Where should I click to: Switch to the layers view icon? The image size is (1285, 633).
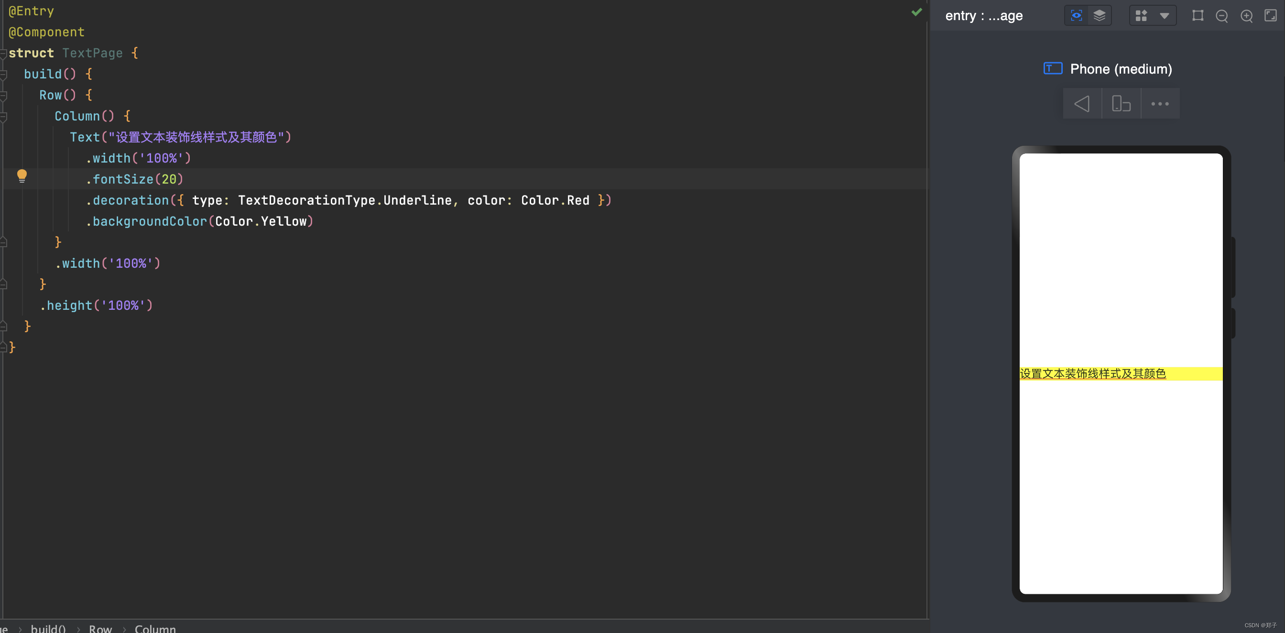point(1099,15)
